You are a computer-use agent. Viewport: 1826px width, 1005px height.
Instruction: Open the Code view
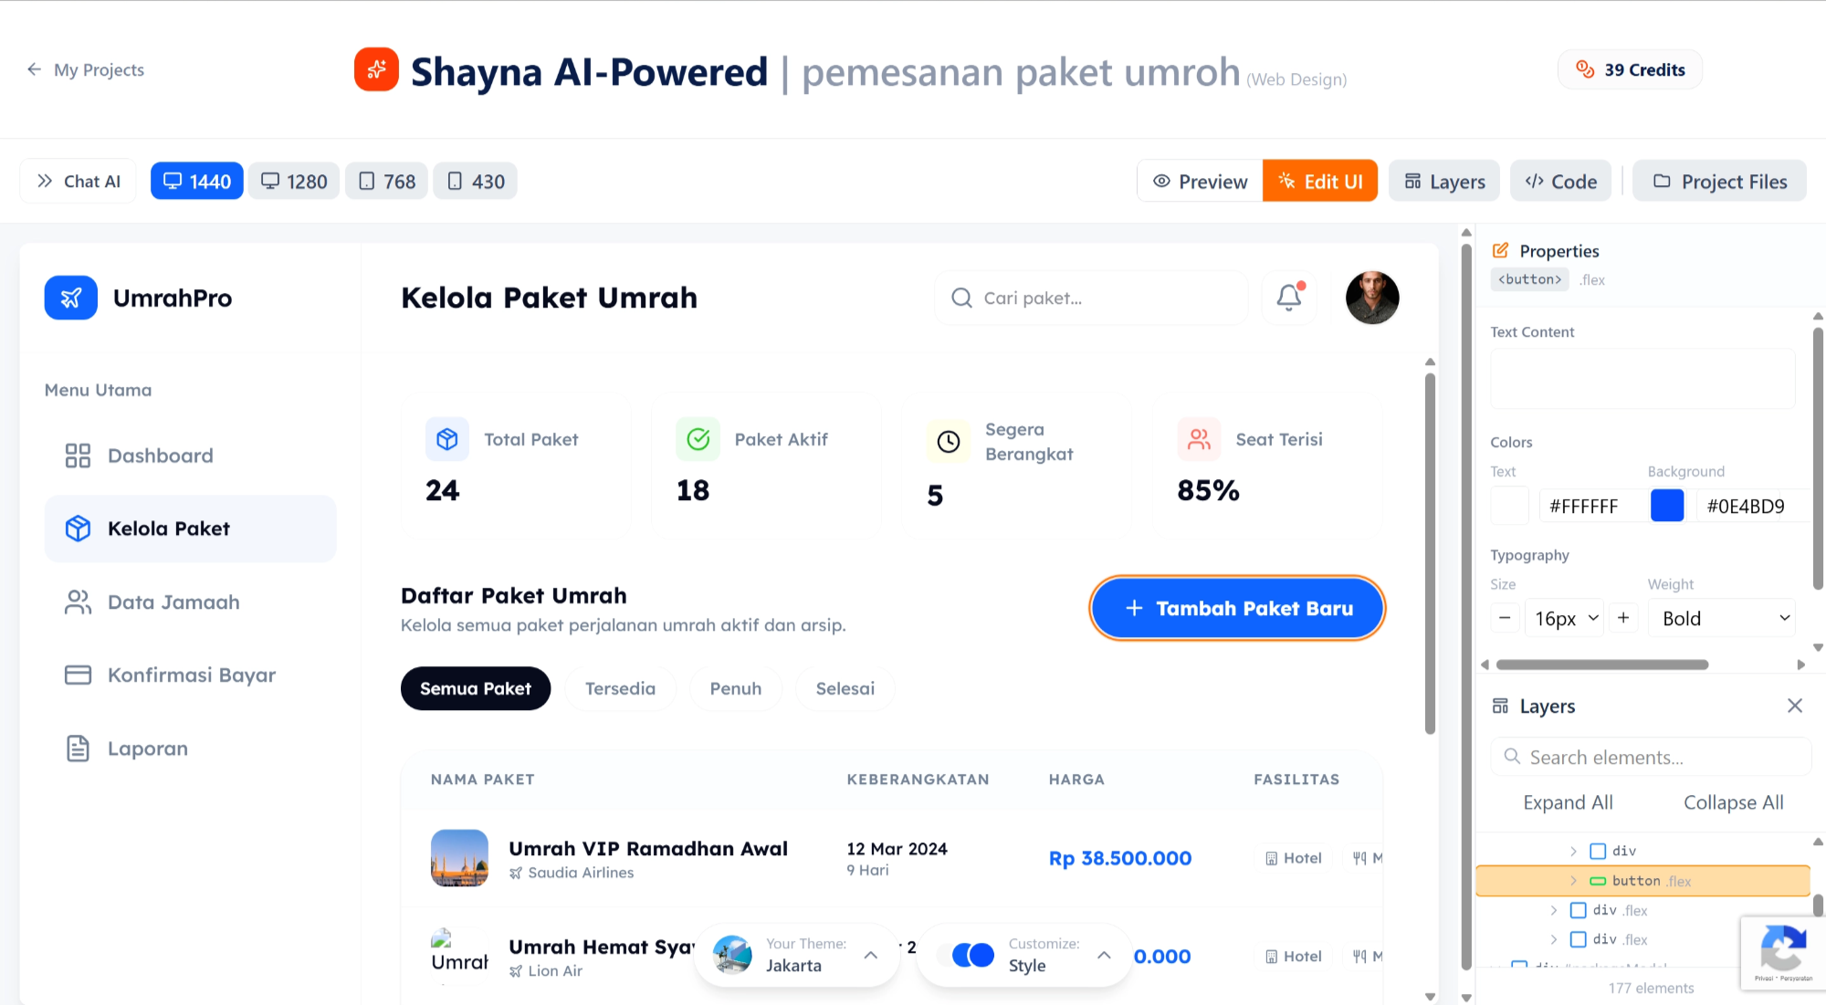pyautogui.click(x=1560, y=181)
